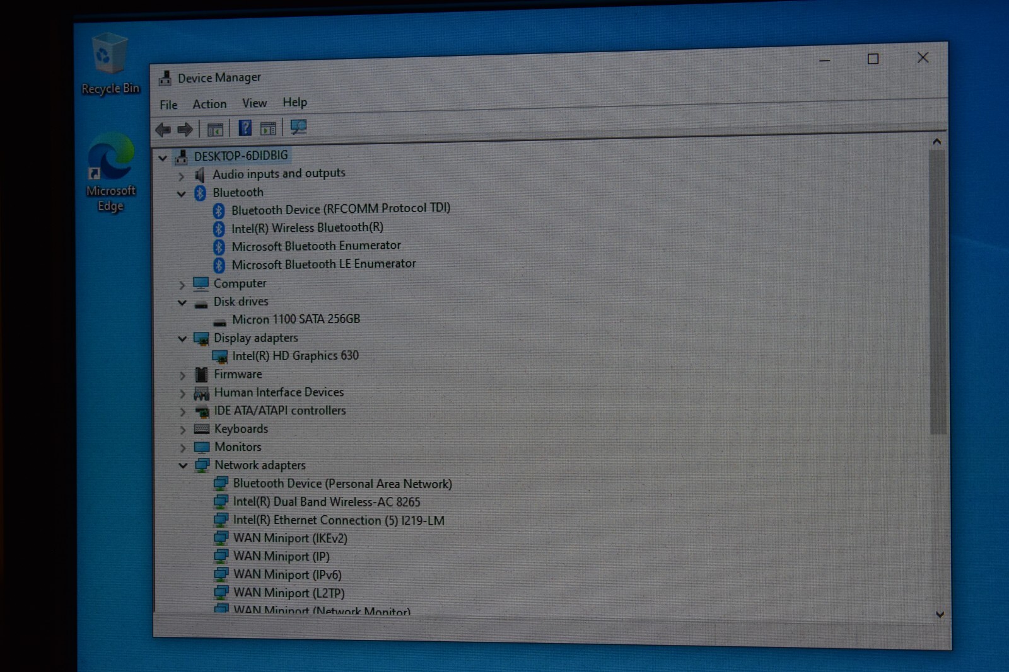Select the 'Microsoft Bluetooth Enumerator' text
1009x672 pixels.
point(316,246)
